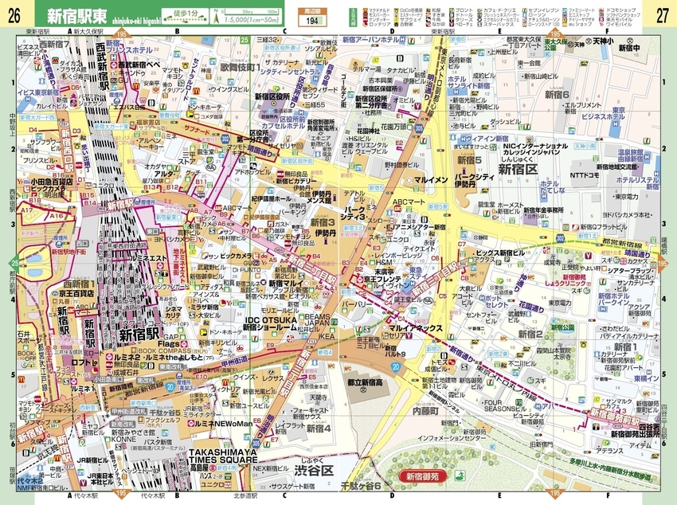
Task: Select the カフェ・ド・クリエ legend icon
Action: click(479, 10)
